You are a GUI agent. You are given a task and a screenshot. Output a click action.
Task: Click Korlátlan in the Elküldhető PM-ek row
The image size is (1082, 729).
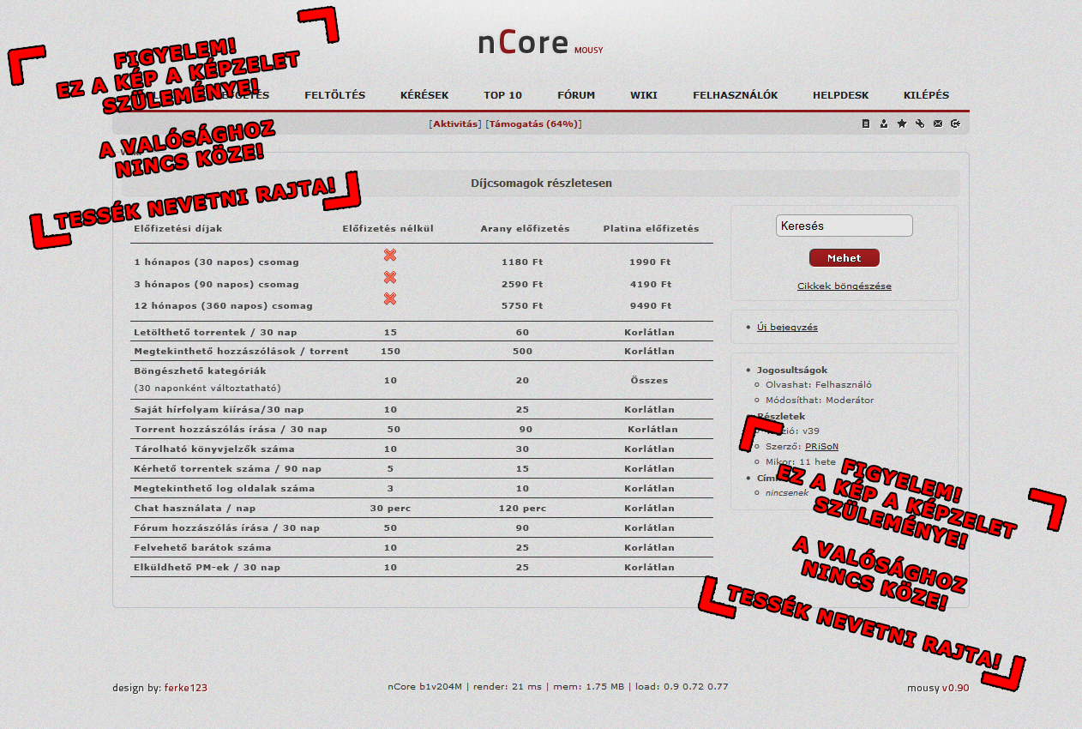pos(649,568)
